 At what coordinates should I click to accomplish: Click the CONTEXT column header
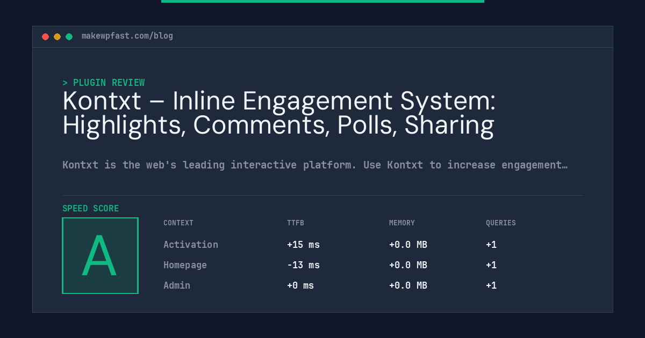(178, 223)
